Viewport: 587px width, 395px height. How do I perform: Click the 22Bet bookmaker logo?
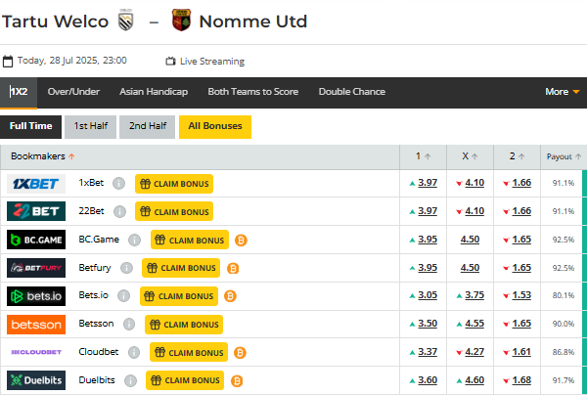pyautogui.click(x=36, y=211)
